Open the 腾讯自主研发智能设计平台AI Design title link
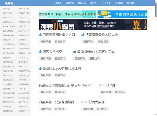This screenshot has height=116, width=157. [65, 85]
